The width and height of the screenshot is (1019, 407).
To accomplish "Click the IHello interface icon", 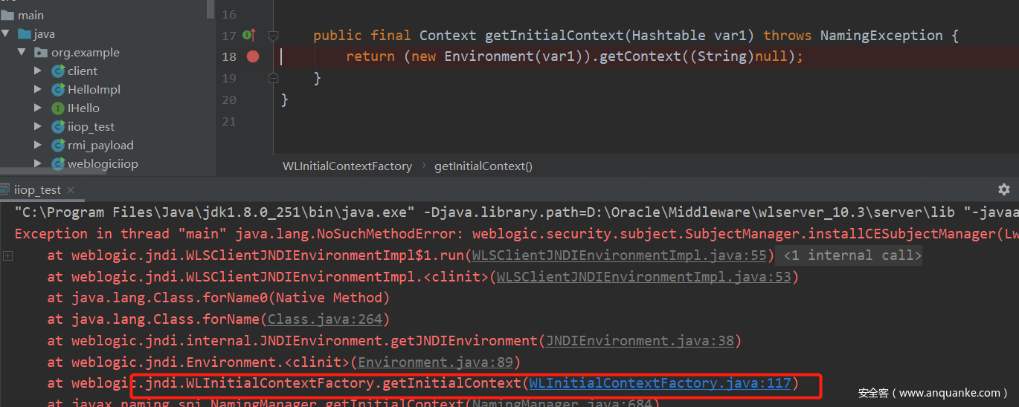I will click(58, 108).
